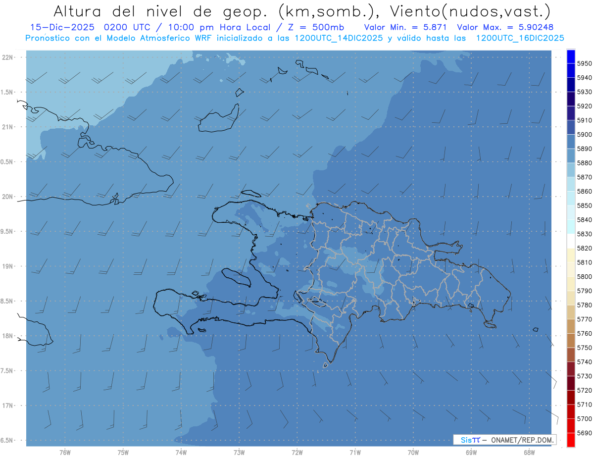This screenshot has height=459, width=594.
Task: Click the "74W" longitude label
Action: tap(181, 452)
